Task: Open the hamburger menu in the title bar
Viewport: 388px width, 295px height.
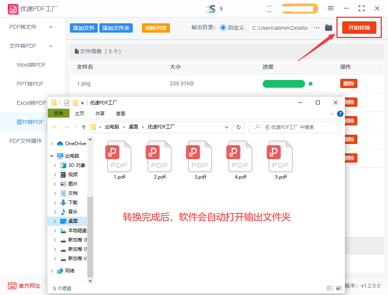Action: click(x=331, y=9)
